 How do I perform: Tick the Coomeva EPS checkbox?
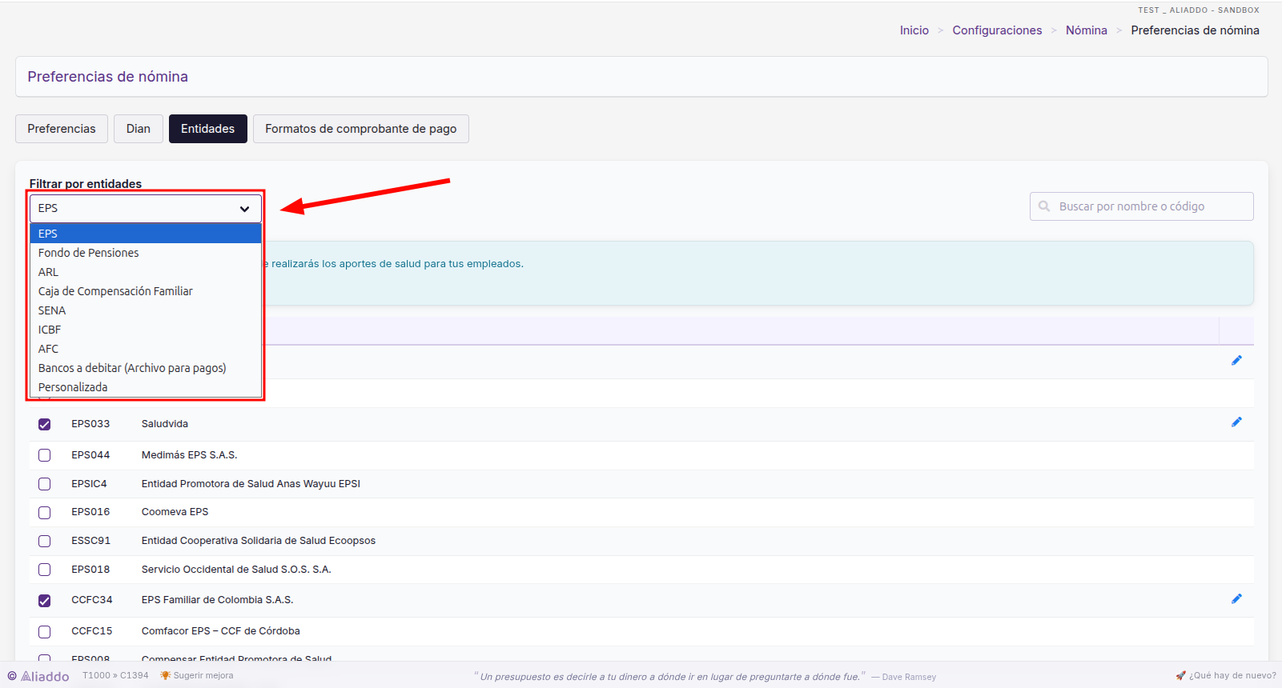45,513
